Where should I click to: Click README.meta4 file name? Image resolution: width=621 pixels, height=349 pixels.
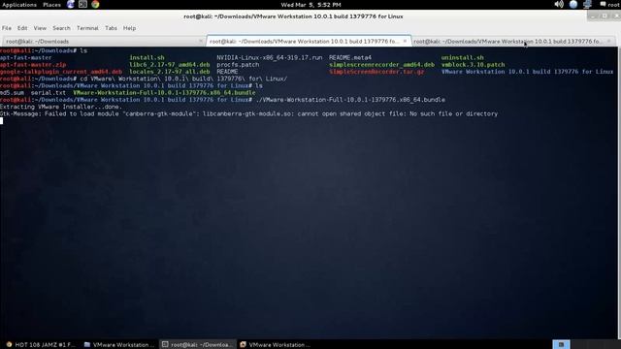350,58
